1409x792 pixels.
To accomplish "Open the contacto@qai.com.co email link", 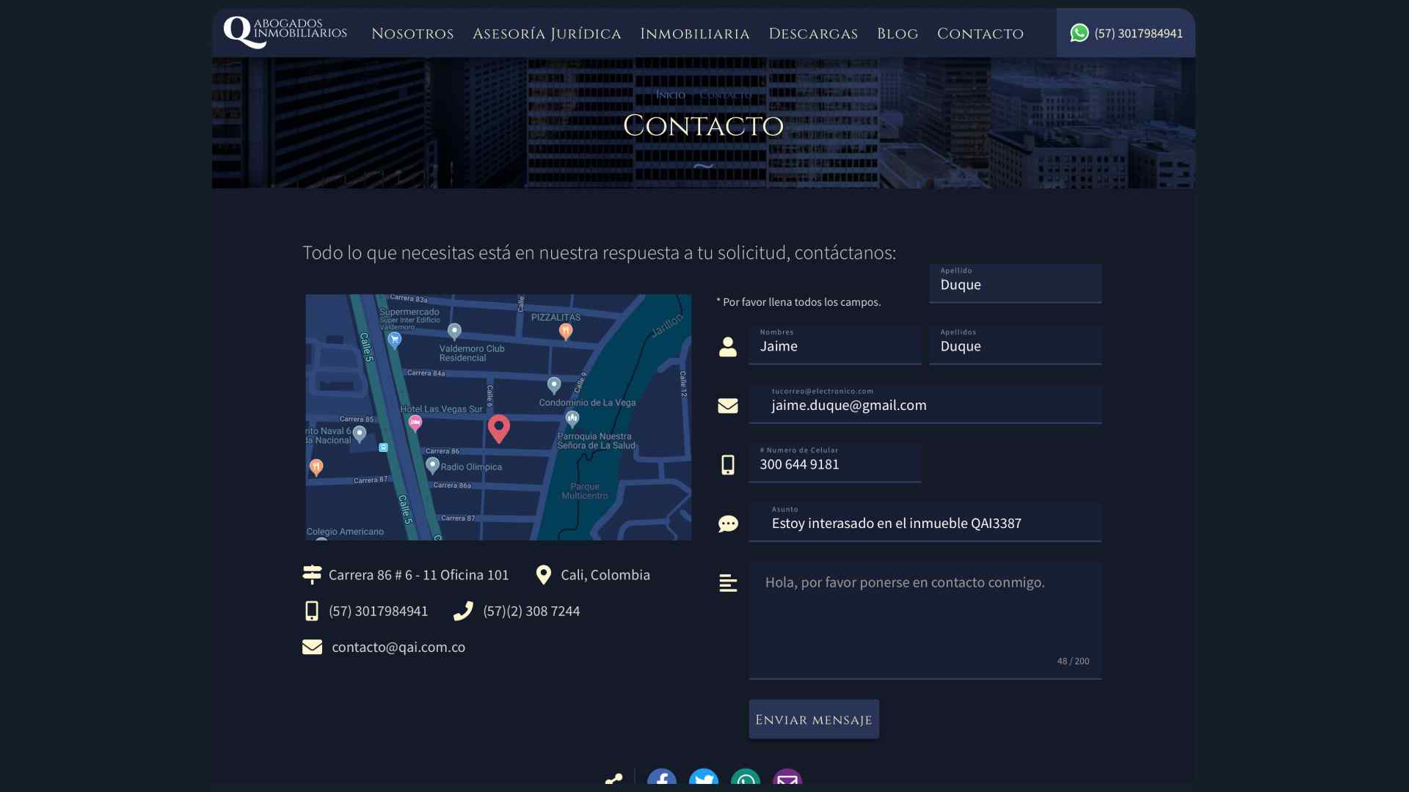I will tap(398, 647).
